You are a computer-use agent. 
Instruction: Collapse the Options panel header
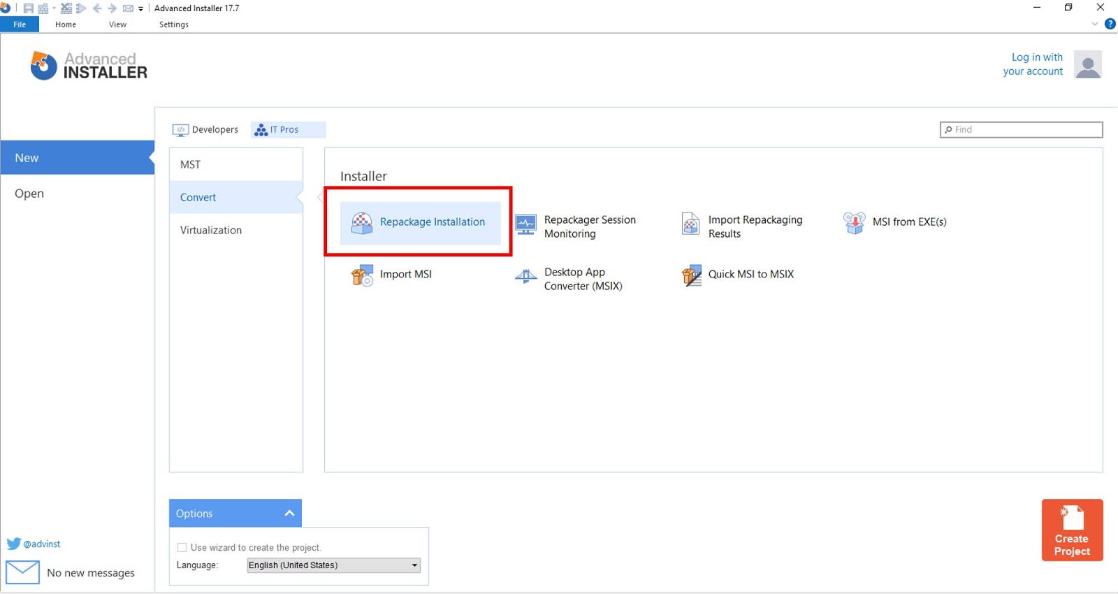235,513
